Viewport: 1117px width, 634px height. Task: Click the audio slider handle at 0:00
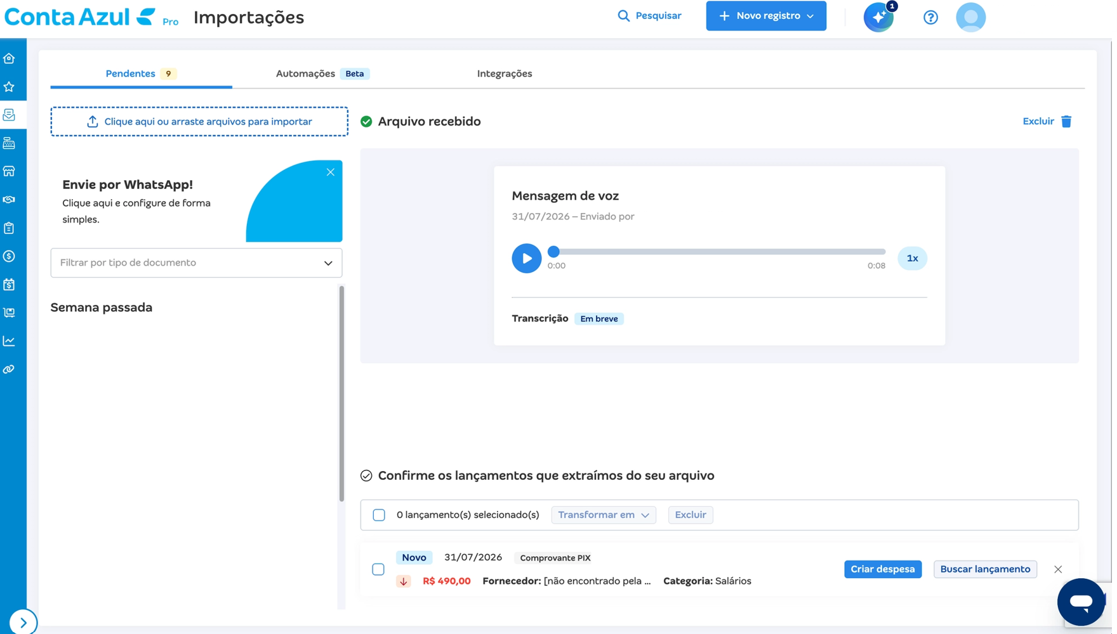553,252
